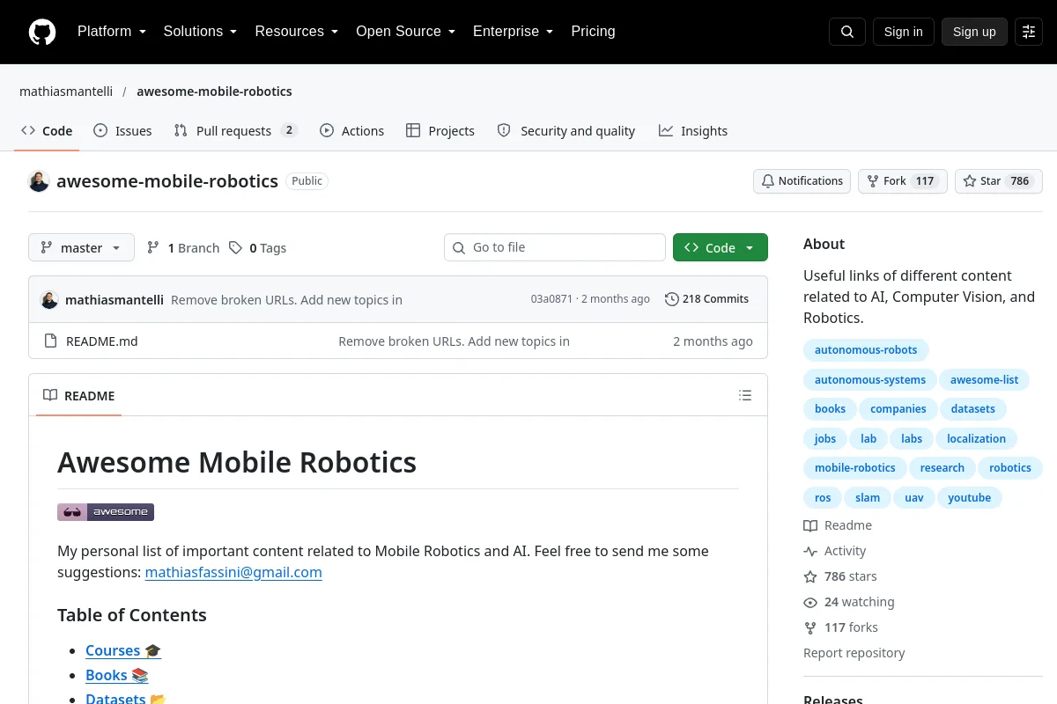Click the Report repository link
The height and width of the screenshot is (704, 1057).
click(x=854, y=653)
